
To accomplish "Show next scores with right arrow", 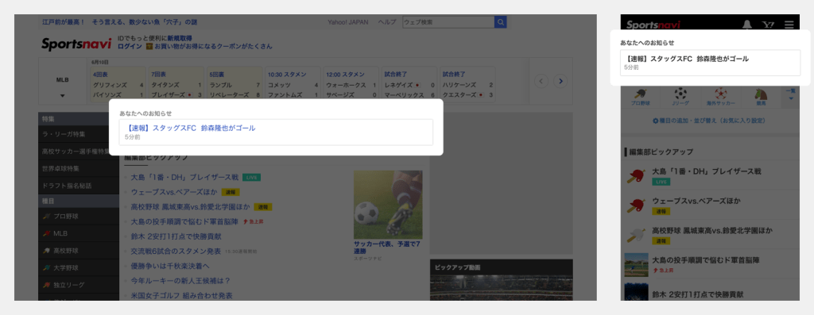I will [560, 81].
